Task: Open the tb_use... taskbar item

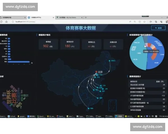Action: (x=51, y=116)
